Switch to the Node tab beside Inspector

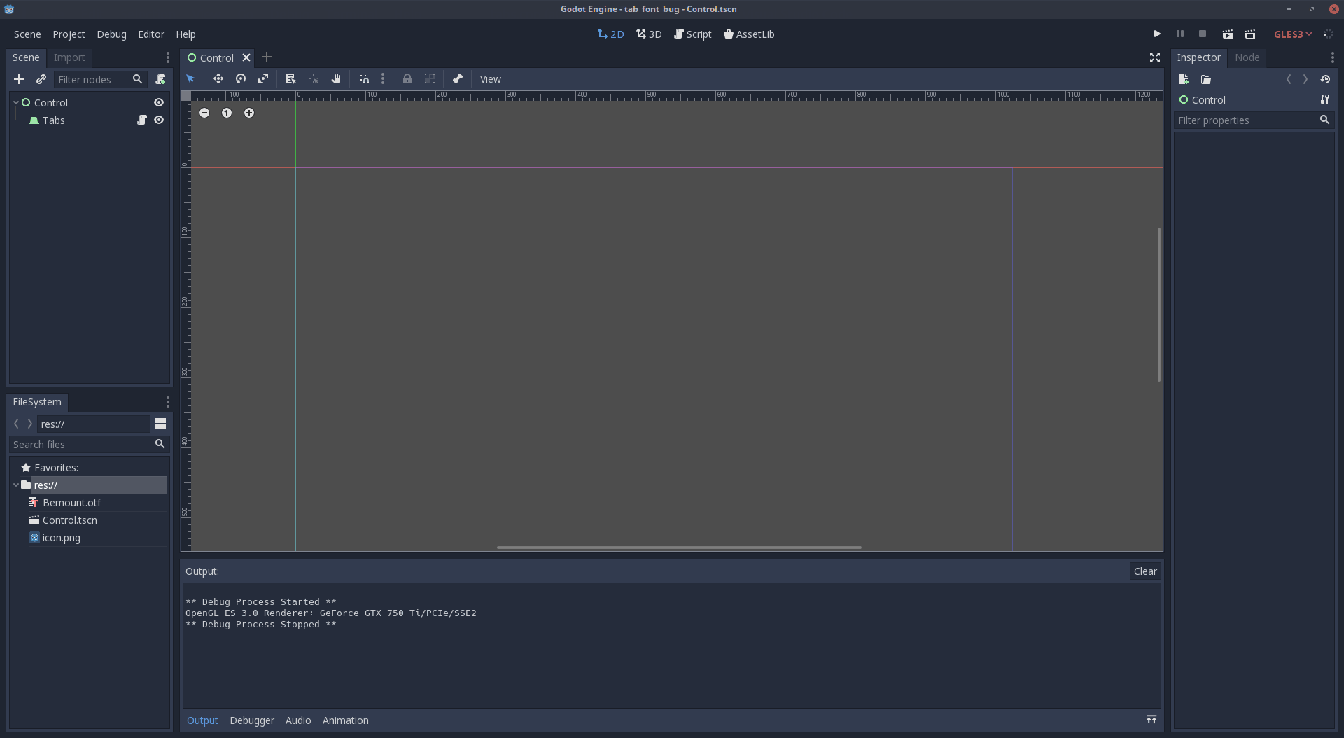1248,57
